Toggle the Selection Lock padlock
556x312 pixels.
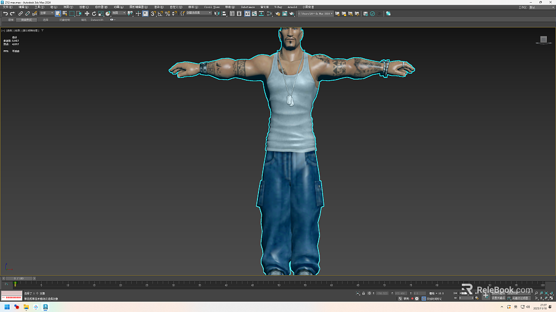click(363, 293)
